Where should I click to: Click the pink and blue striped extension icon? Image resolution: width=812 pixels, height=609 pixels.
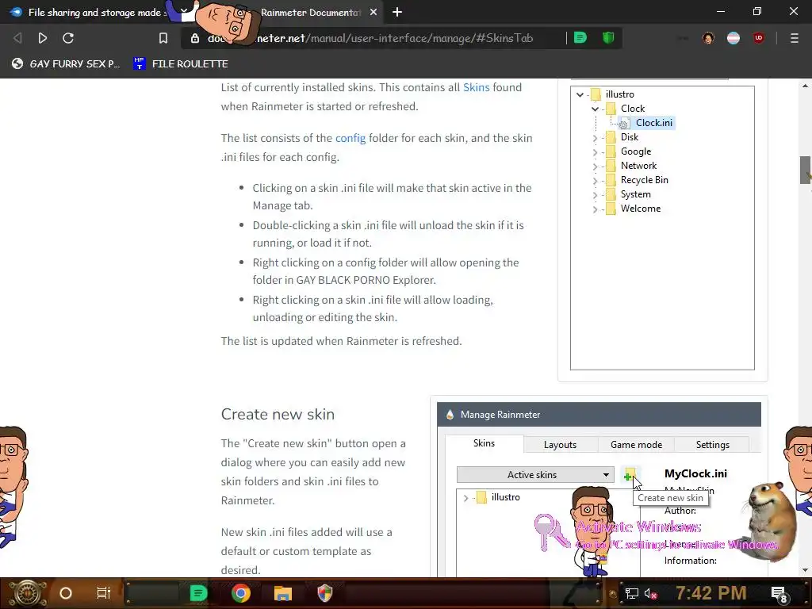coord(733,38)
